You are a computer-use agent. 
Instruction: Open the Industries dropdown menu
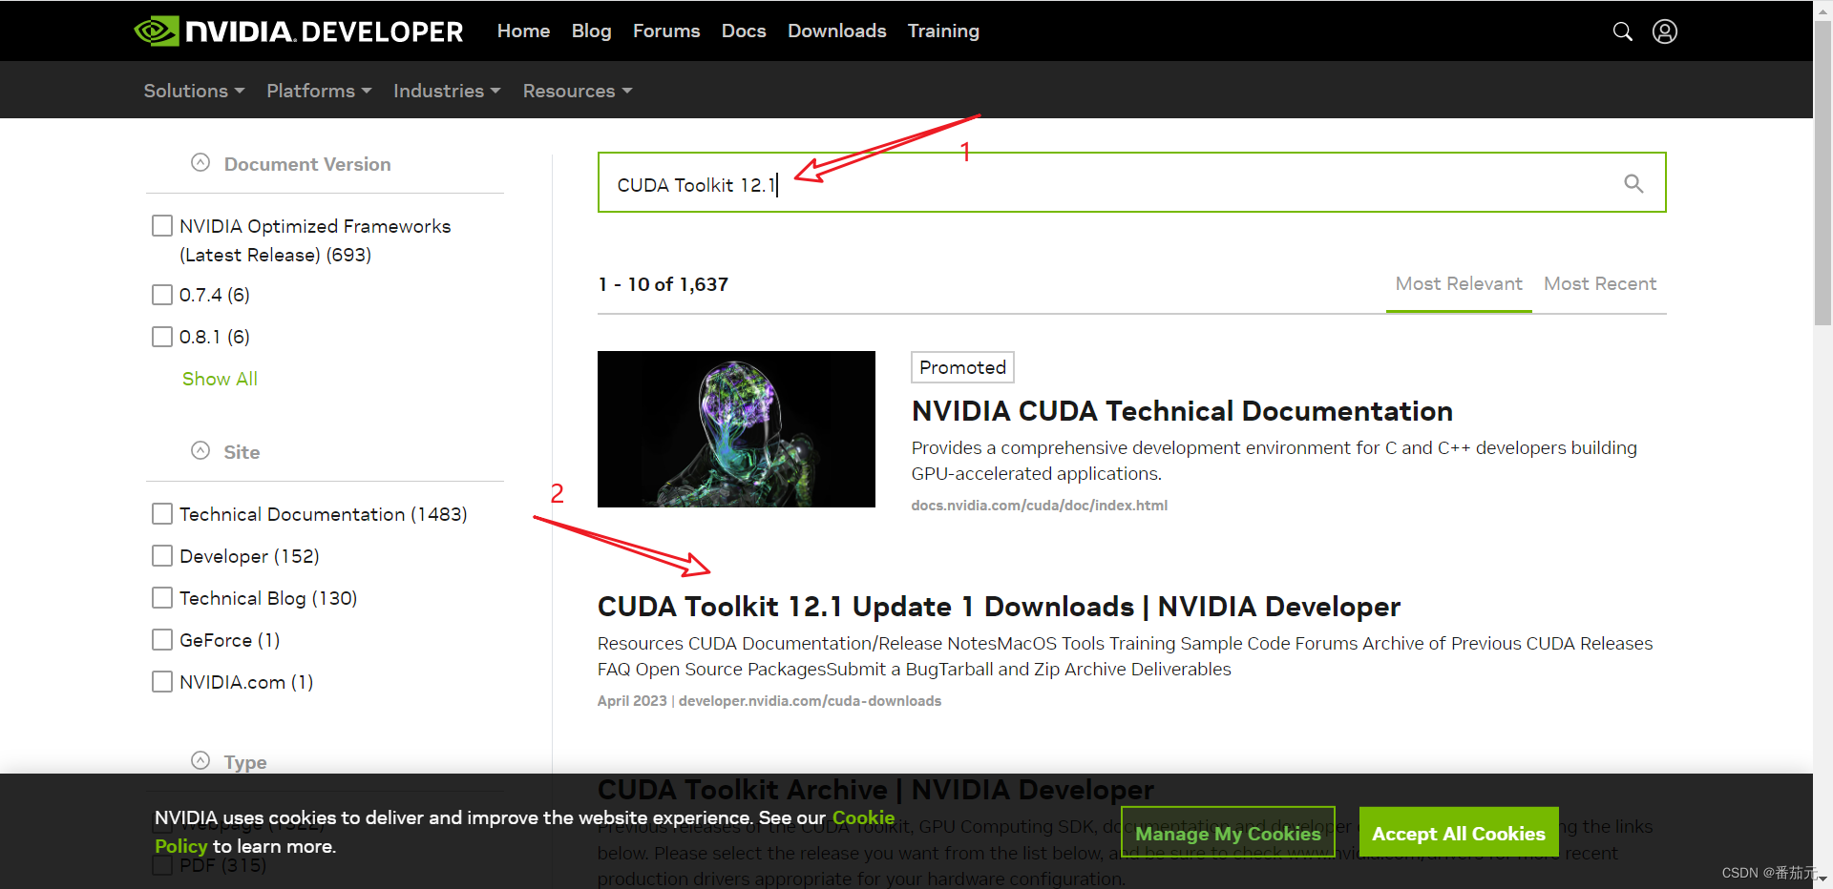click(447, 91)
